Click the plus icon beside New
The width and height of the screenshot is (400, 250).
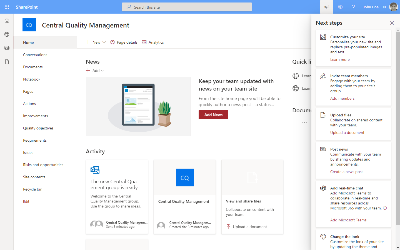(88, 42)
